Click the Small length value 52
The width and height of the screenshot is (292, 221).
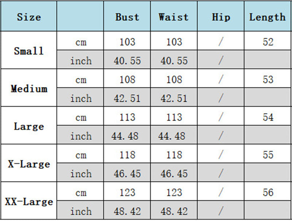click(268, 42)
